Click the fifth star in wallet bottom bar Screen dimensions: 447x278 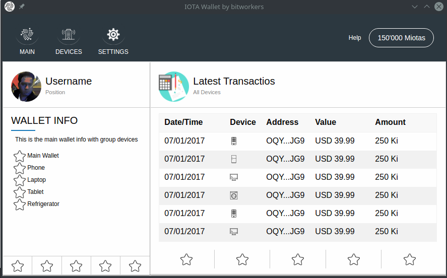point(135,266)
